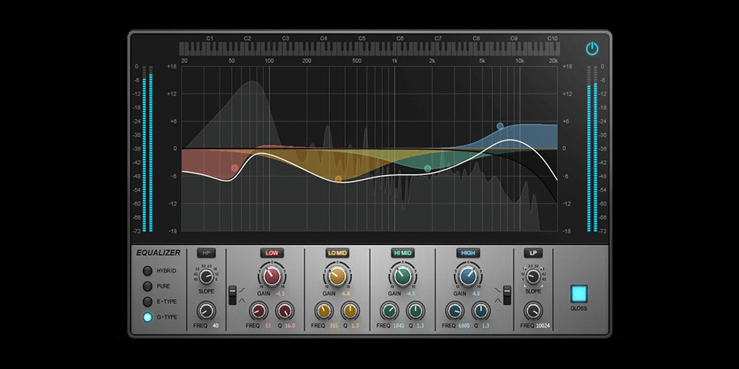Click the HP filter slope knob
Image resolution: width=739 pixels, height=369 pixels.
tap(206, 275)
